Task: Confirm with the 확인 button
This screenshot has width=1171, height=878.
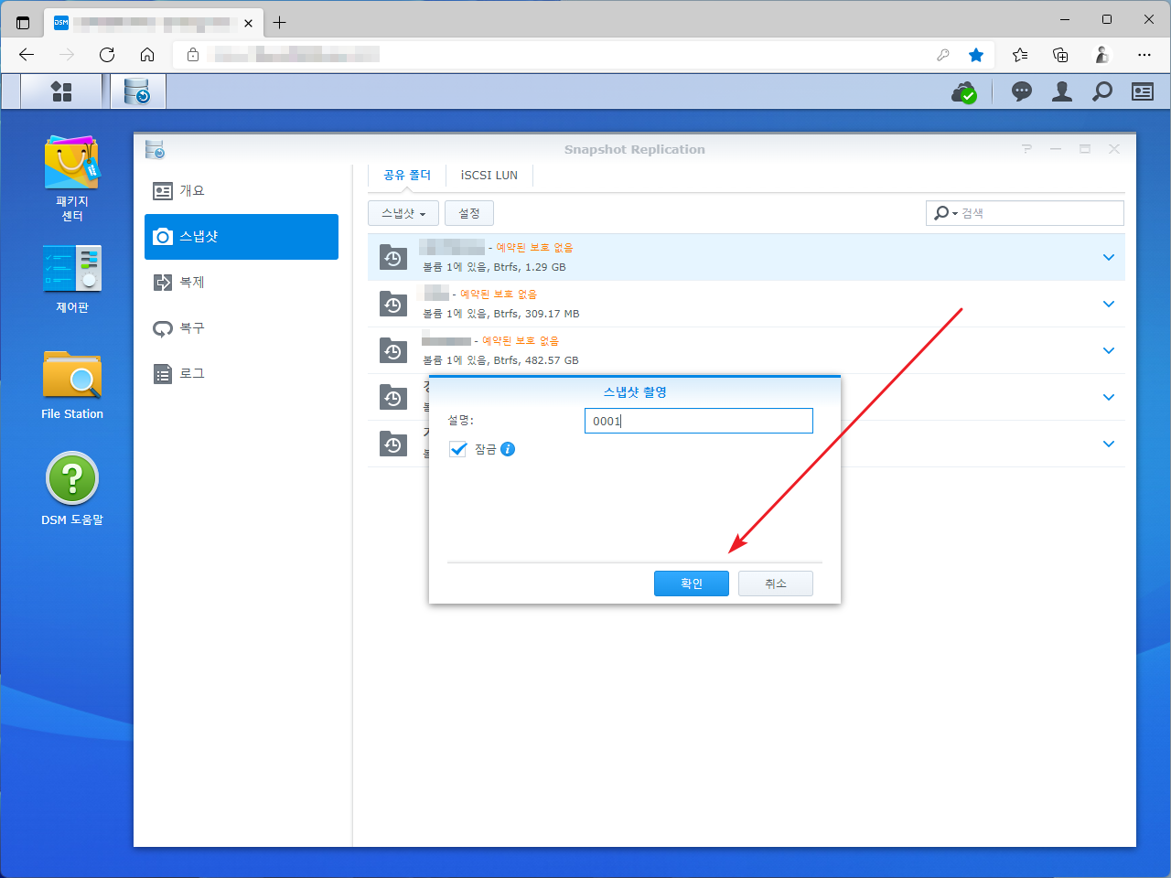Action: 692,584
